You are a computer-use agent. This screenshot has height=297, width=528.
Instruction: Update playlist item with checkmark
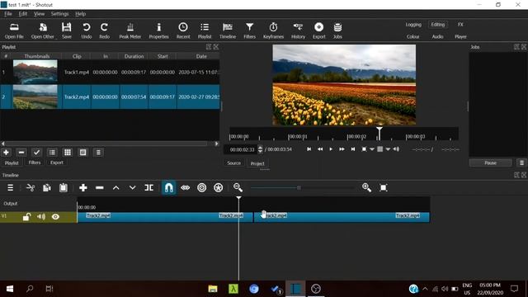(36, 153)
